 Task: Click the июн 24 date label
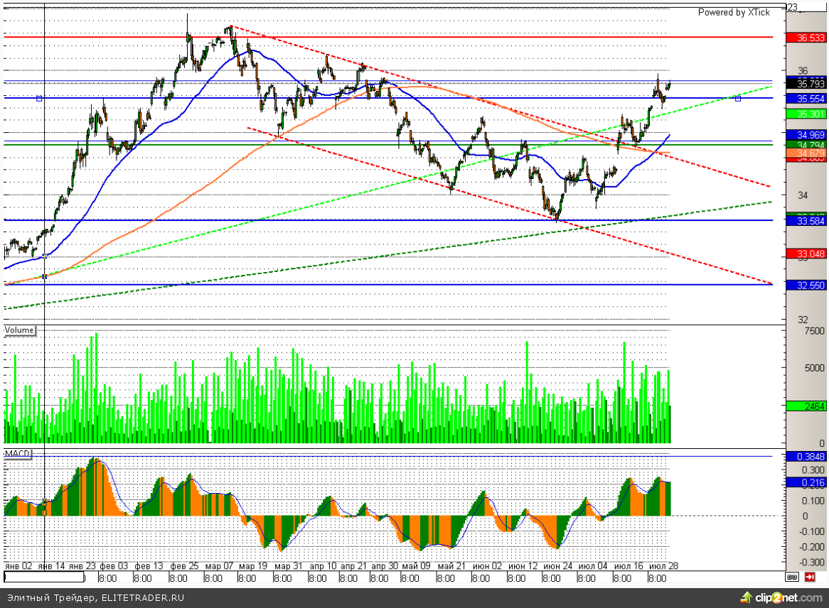click(x=558, y=566)
